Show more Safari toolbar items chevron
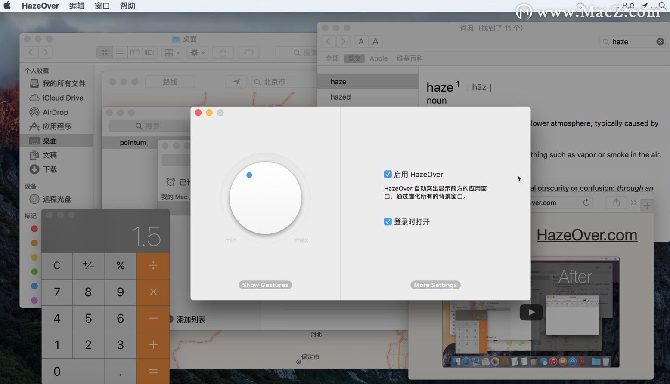 (x=633, y=203)
